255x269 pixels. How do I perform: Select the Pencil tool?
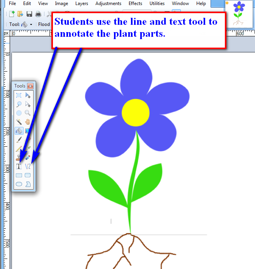(x=19, y=149)
